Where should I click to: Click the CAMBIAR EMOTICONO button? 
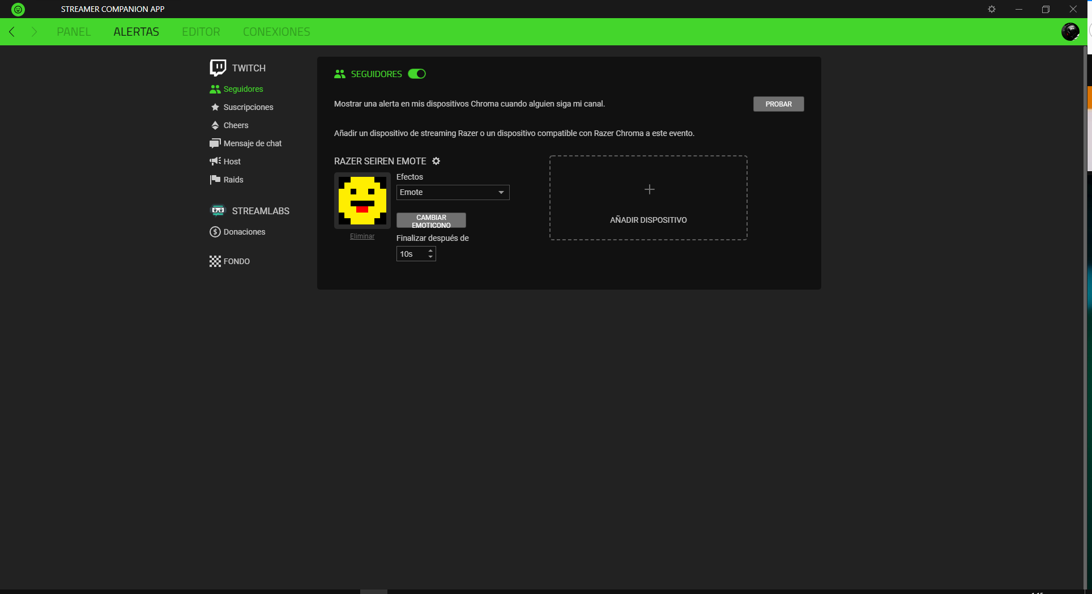431,220
